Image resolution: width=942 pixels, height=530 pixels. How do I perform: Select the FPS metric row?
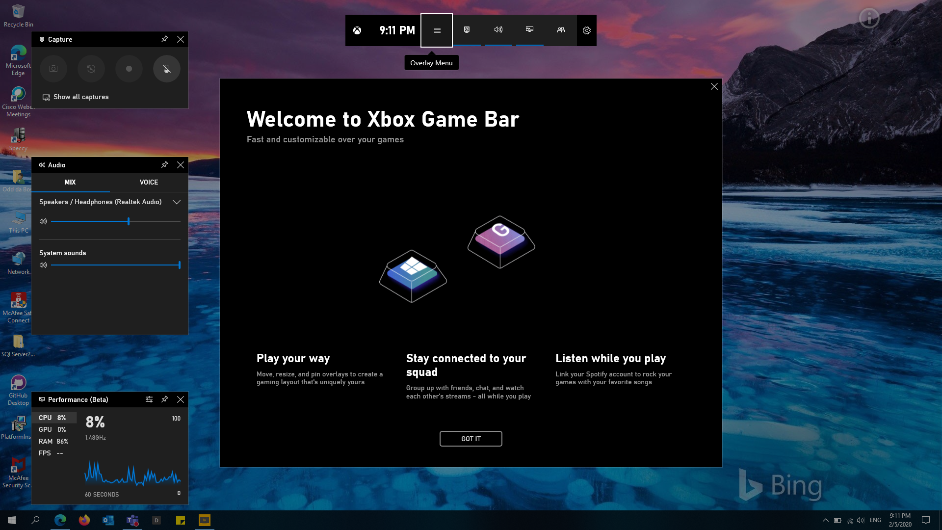coord(55,453)
